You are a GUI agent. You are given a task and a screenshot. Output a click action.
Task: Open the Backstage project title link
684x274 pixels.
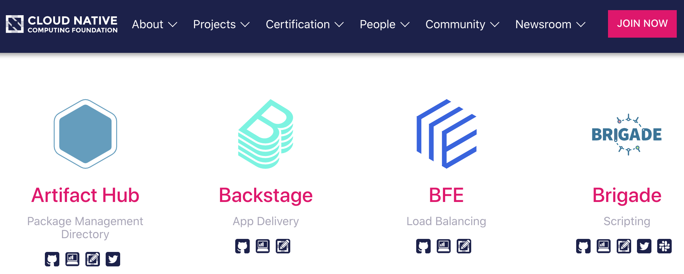point(266,196)
